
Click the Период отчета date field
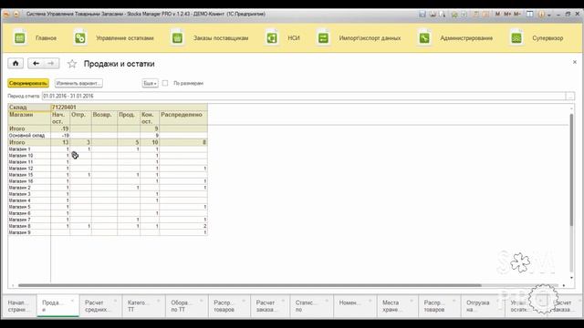coord(304,96)
